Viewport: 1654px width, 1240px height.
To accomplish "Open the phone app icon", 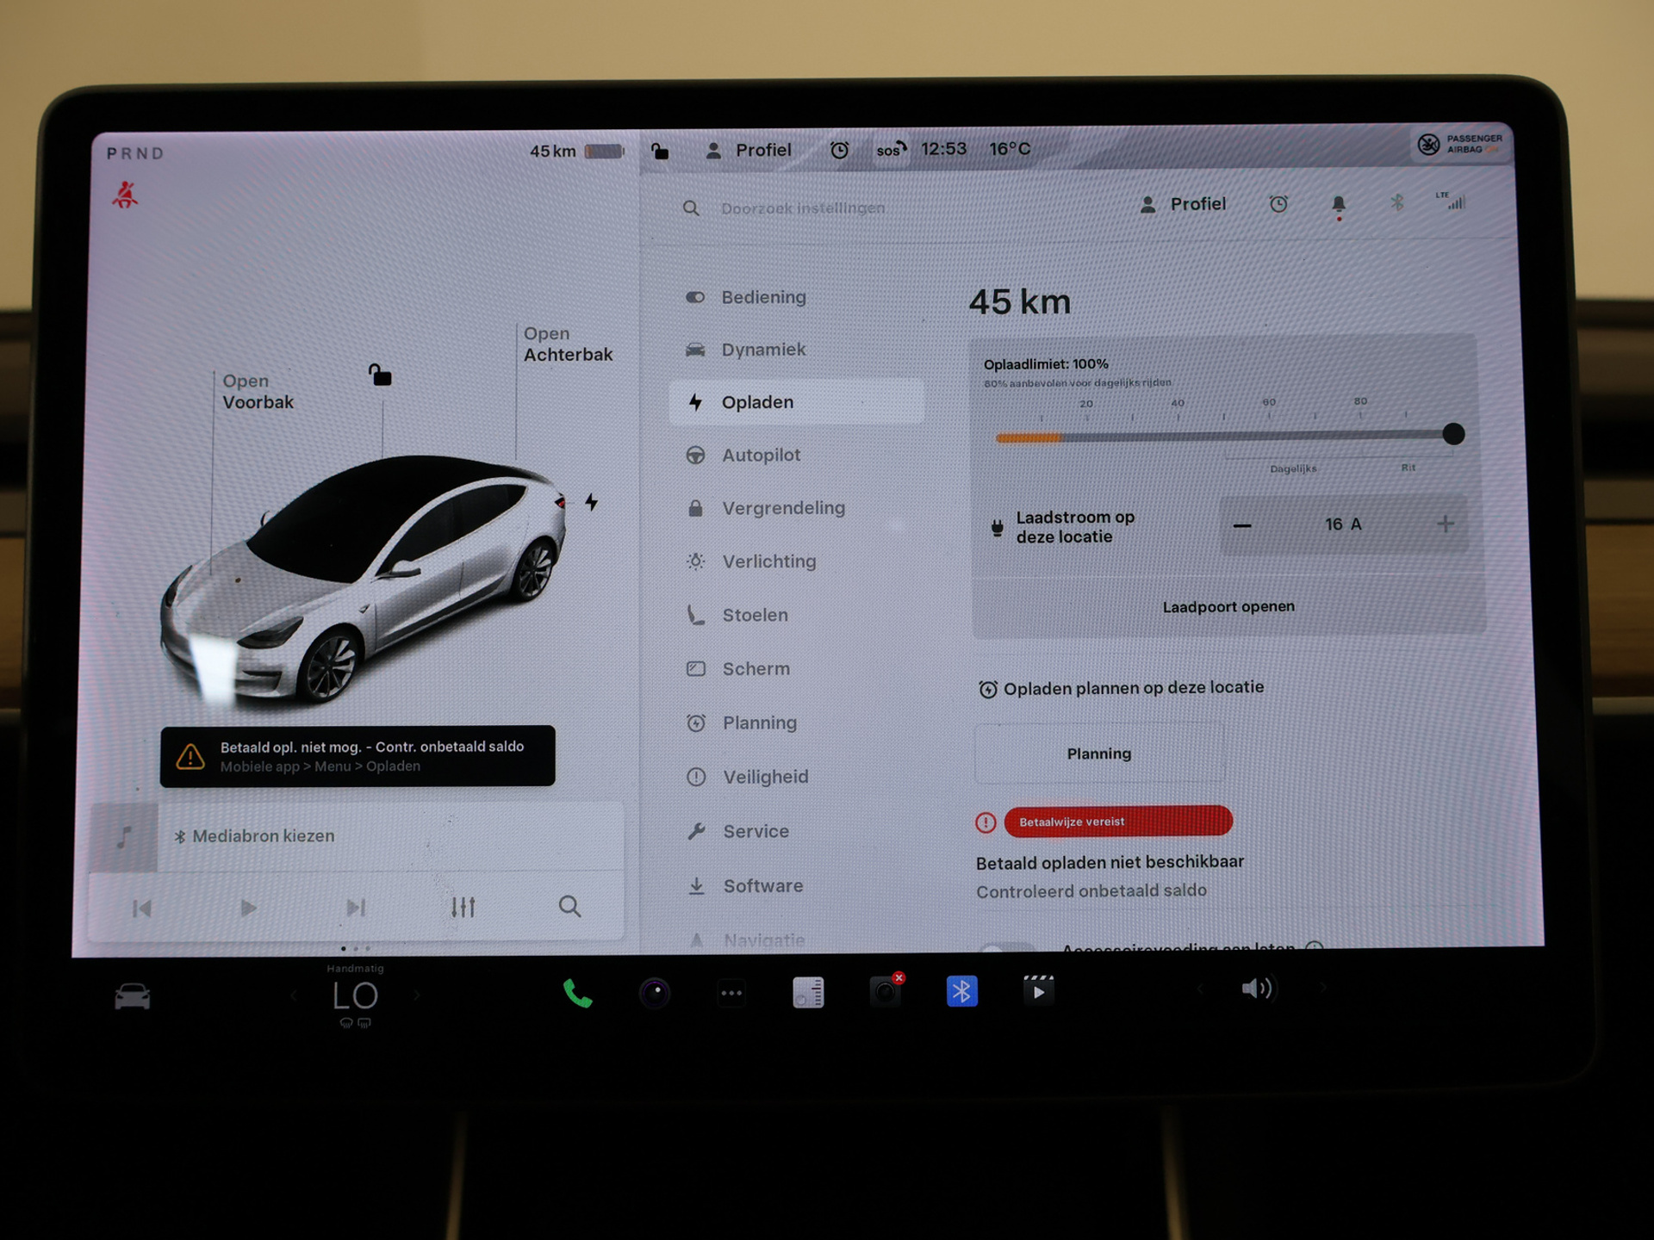I will [x=577, y=993].
